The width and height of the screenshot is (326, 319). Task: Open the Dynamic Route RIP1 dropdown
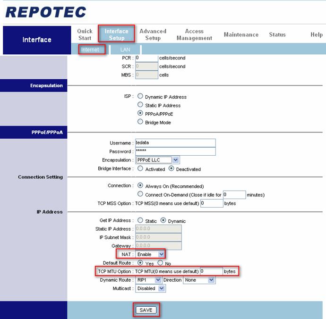pyautogui.click(x=148, y=280)
